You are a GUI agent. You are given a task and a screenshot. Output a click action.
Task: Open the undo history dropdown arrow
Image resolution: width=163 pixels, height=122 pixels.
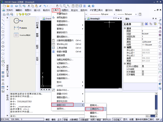(x=48, y=6)
